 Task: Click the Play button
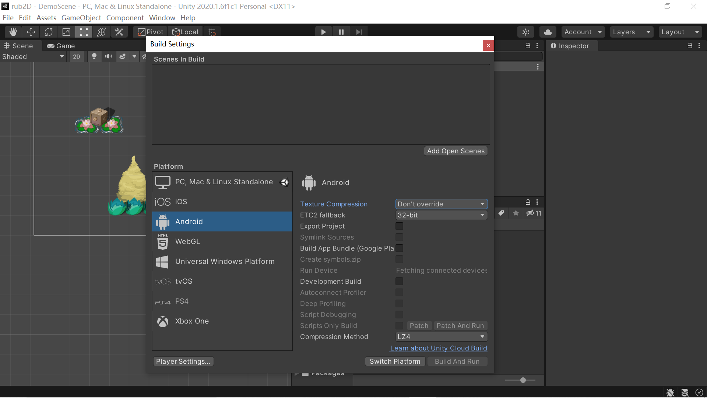(x=323, y=32)
